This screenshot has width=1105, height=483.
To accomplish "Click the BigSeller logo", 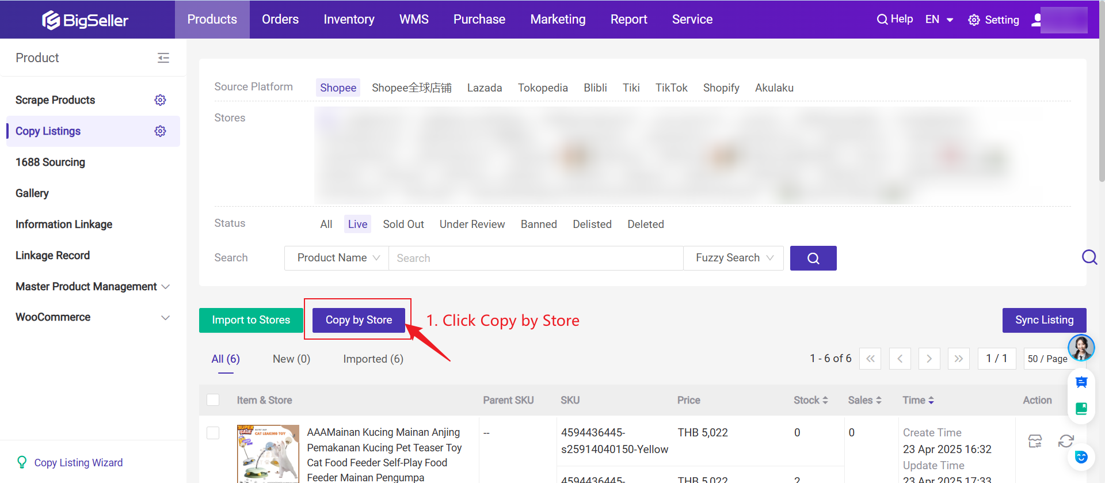I will coord(85,20).
